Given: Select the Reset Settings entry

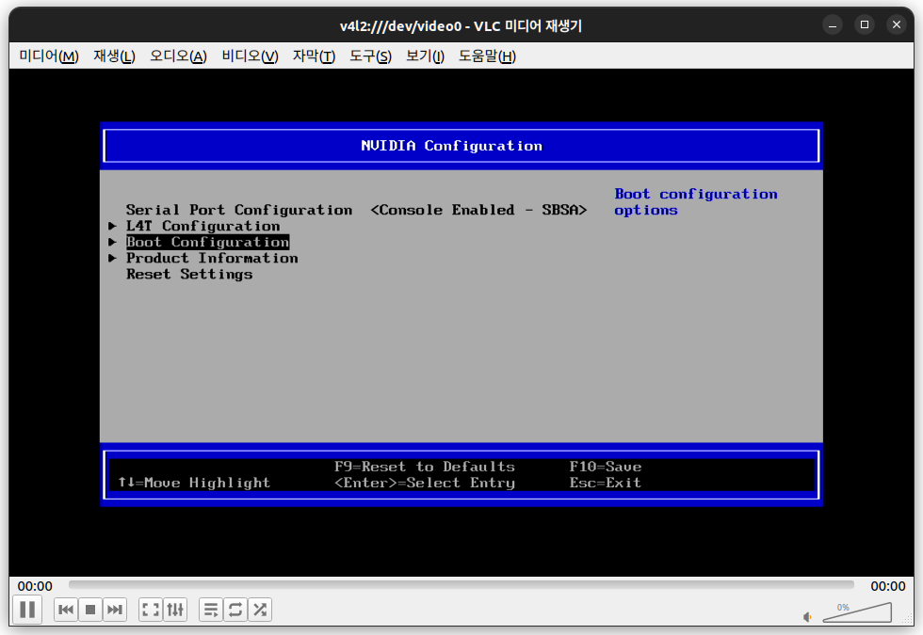Looking at the screenshot, I should [x=189, y=274].
